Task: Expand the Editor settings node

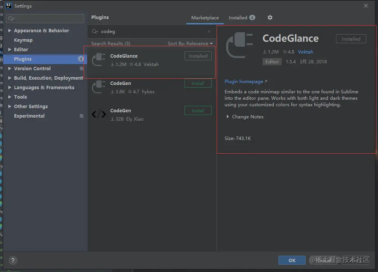Action: [x=9, y=49]
